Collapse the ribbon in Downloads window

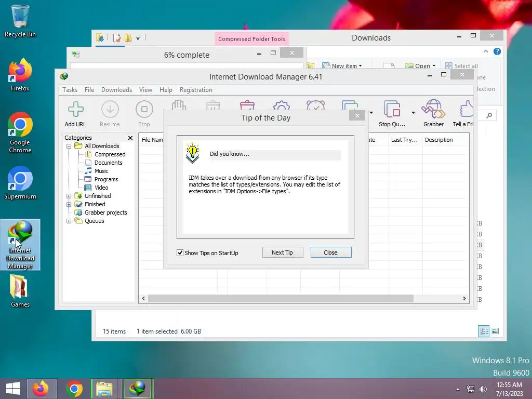(486, 51)
